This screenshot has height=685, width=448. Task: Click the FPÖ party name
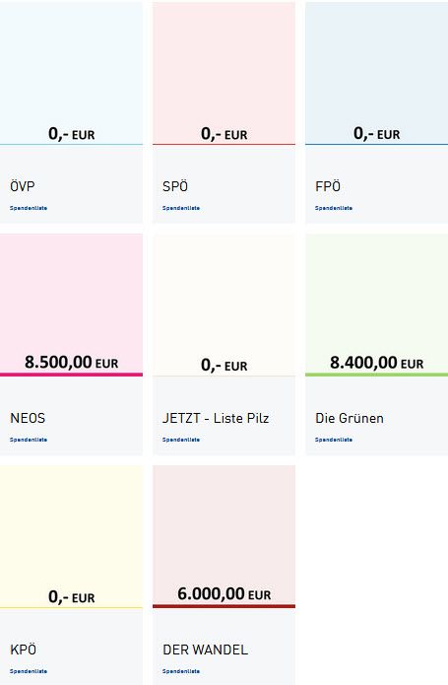pyautogui.click(x=328, y=186)
